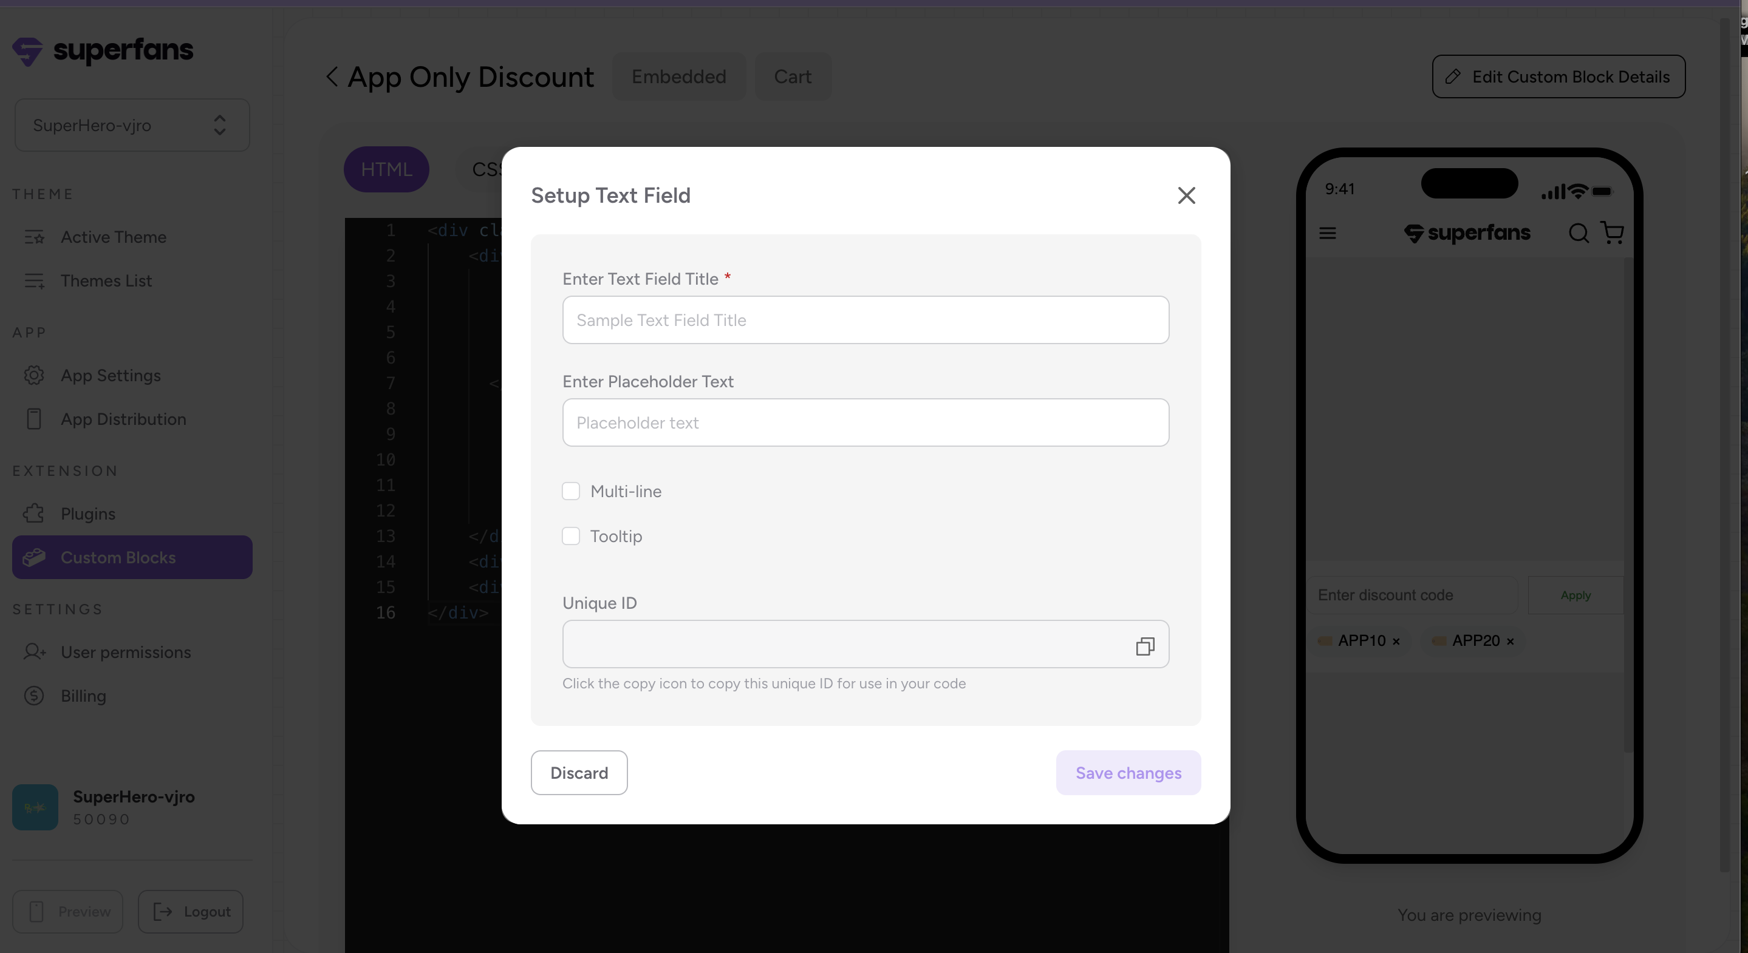Open App Settings gear in sidebar

coord(34,375)
